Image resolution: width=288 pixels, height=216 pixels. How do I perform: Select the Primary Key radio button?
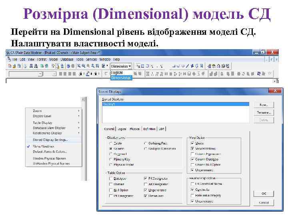tap(111, 159)
